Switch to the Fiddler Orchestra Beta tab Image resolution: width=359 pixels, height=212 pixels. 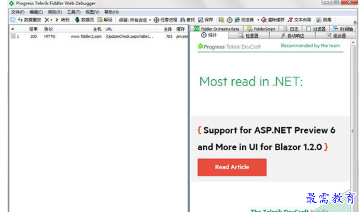[216, 29]
